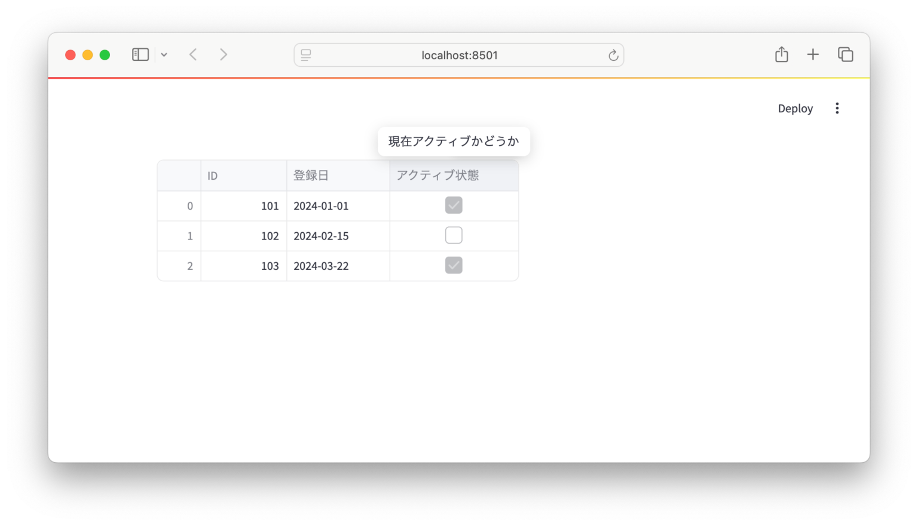The image size is (918, 526).
Task: Open the Streamlit app options menu
Action: (837, 108)
